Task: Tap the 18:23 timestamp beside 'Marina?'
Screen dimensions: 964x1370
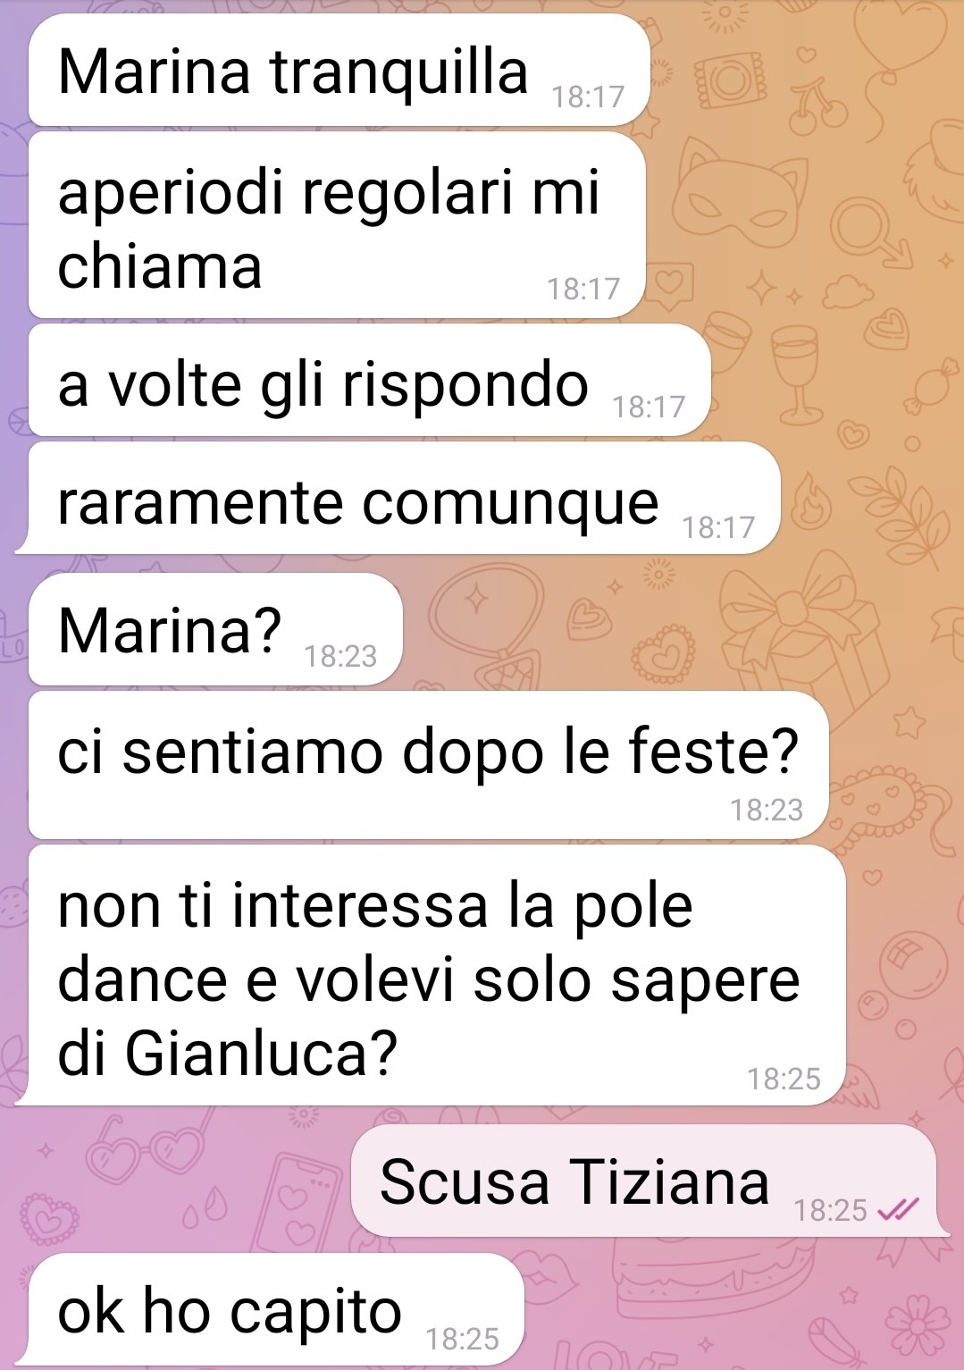Action: 340,657
